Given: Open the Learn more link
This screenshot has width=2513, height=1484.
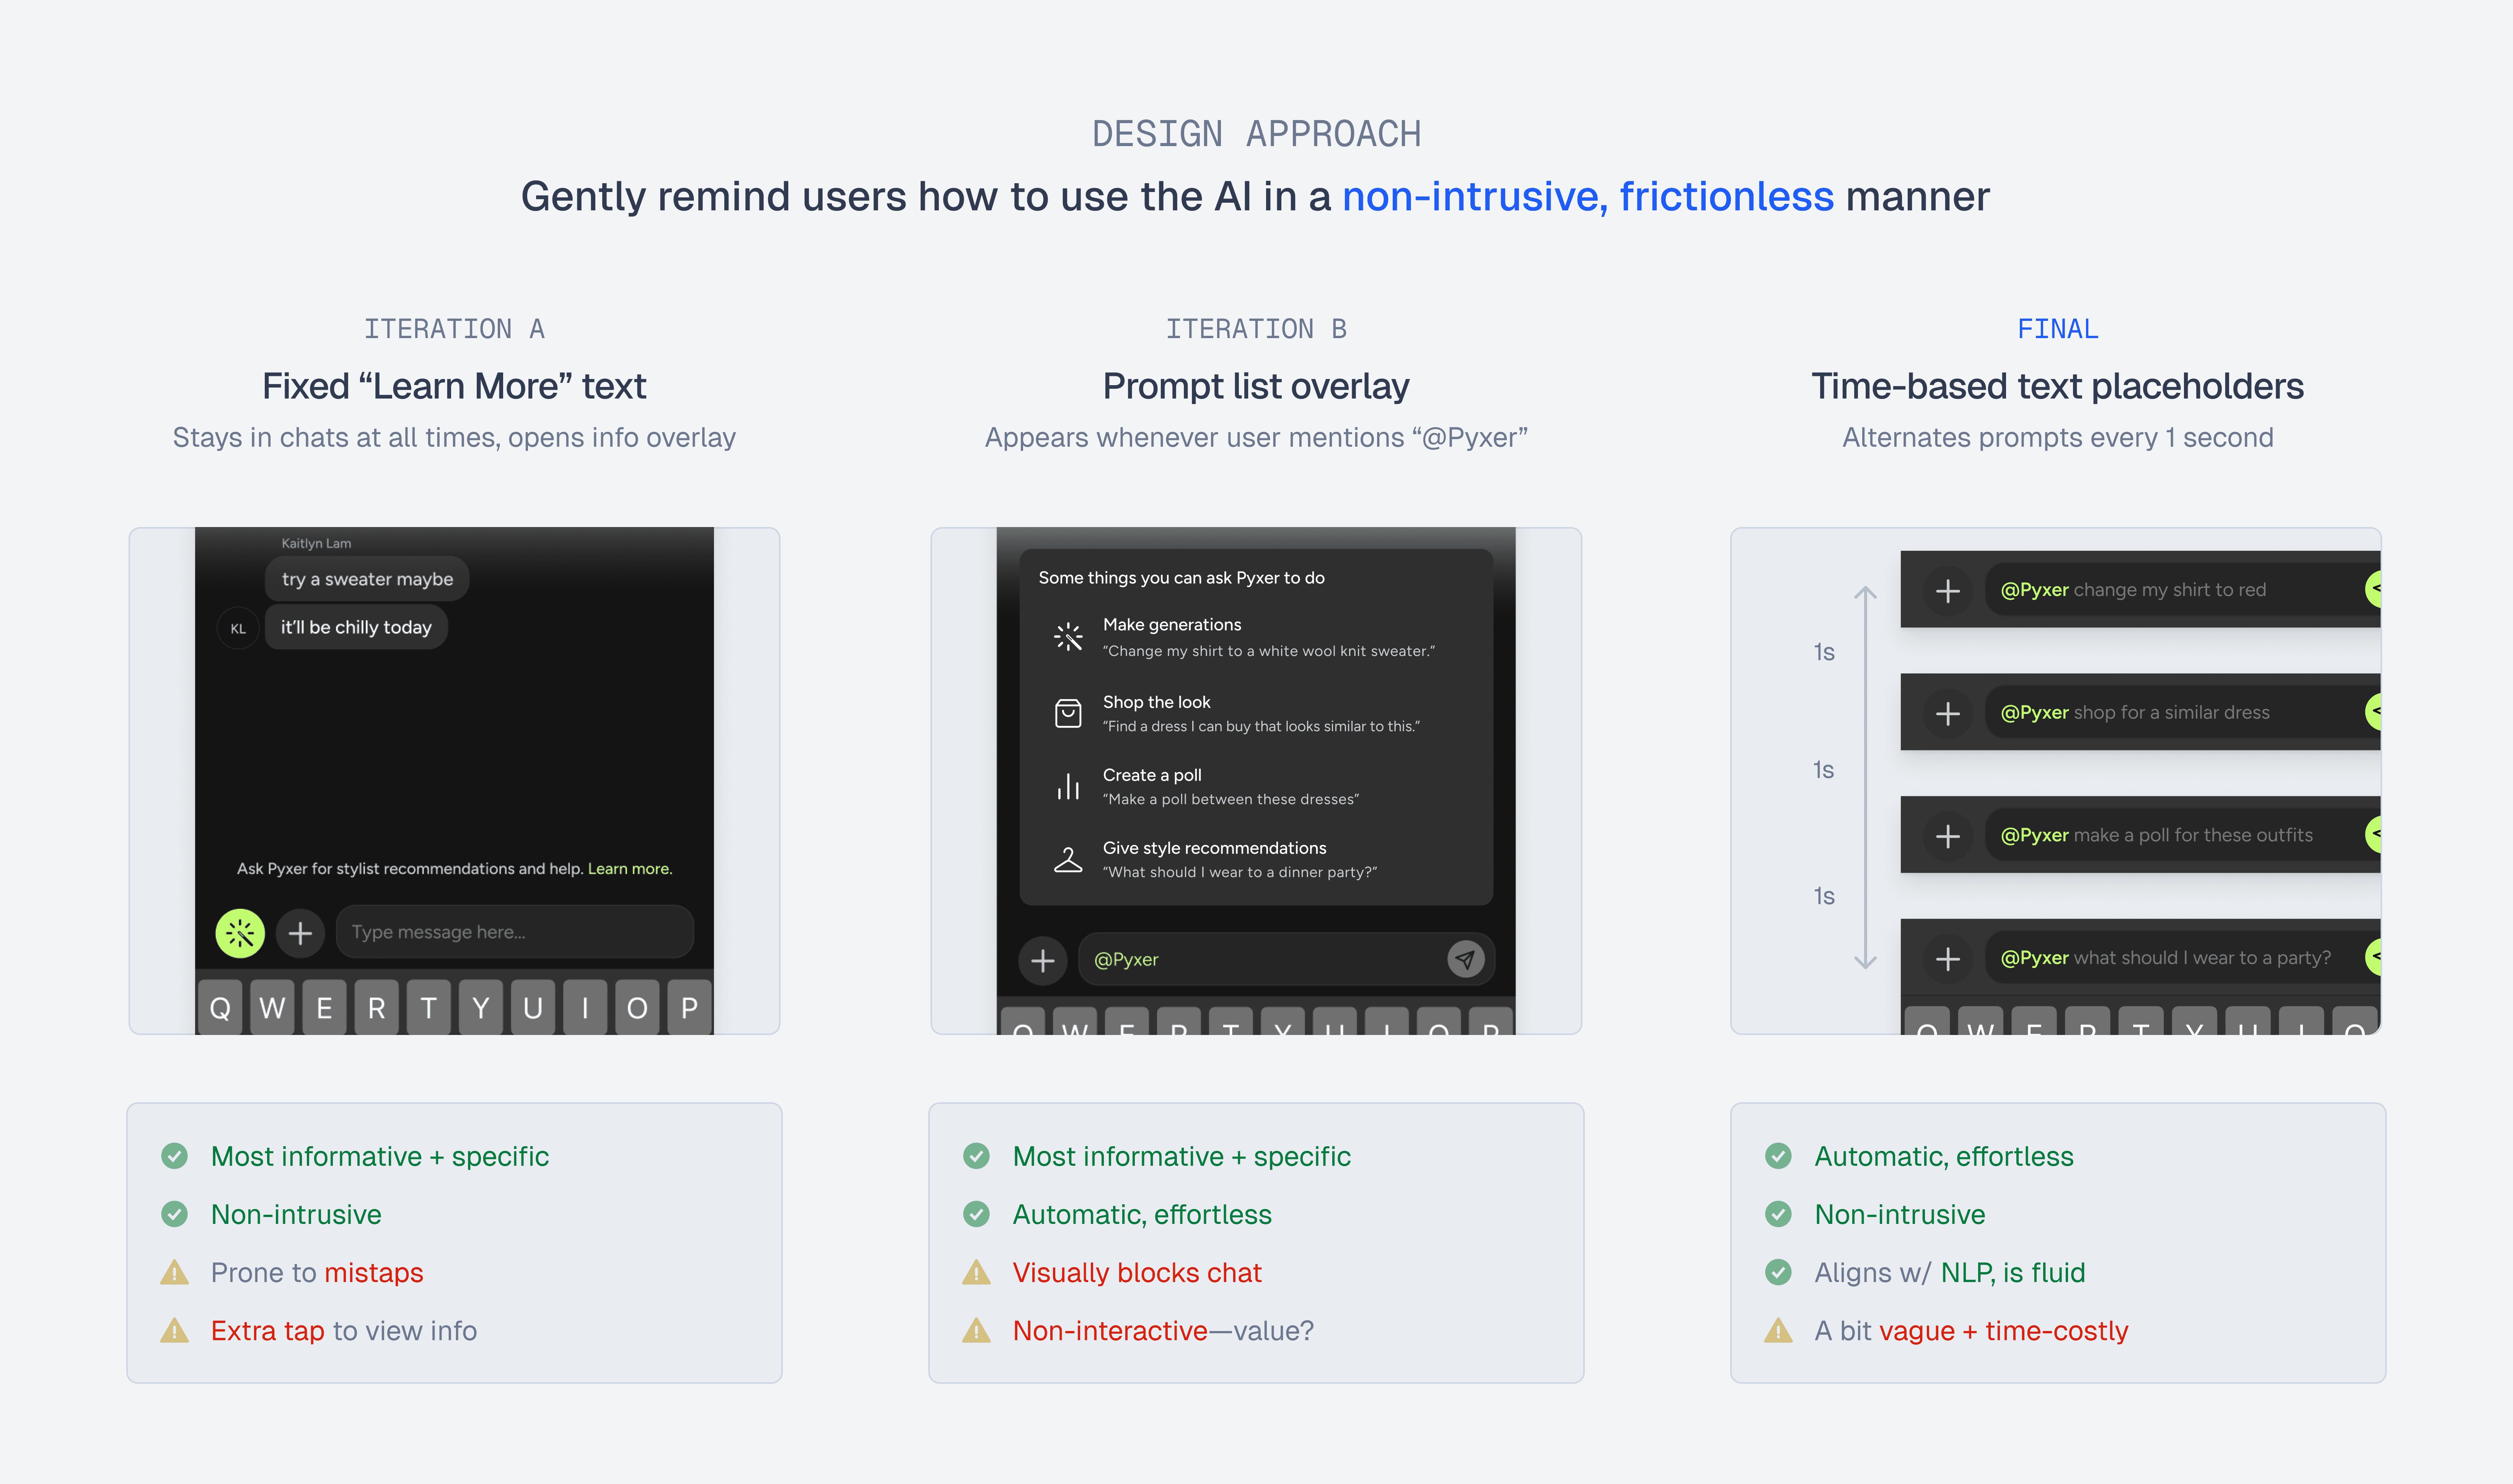Looking at the screenshot, I should pyautogui.click(x=629, y=868).
